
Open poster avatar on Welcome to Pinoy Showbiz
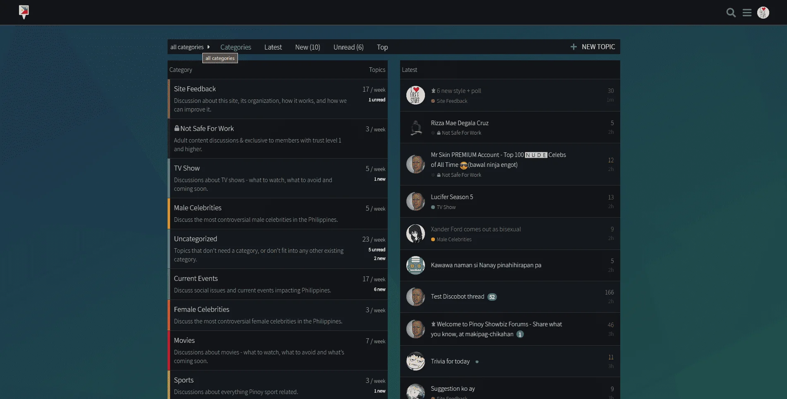pyautogui.click(x=415, y=329)
